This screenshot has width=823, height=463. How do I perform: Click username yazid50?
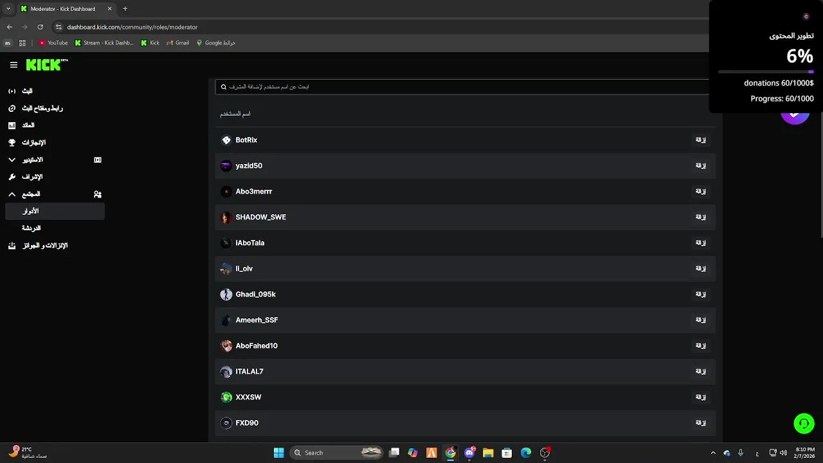pyautogui.click(x=249, y=165)
